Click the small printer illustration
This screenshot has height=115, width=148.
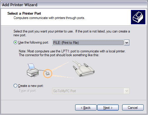[33, 70]
